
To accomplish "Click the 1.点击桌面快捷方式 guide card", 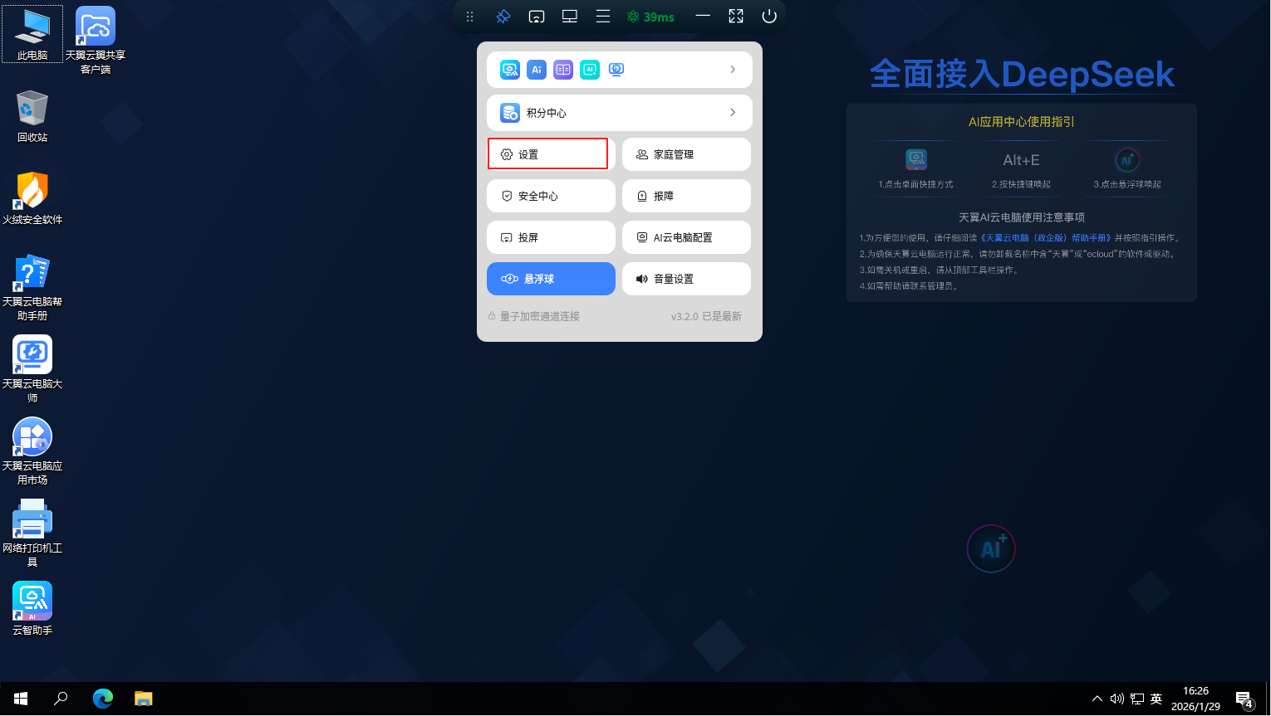I will point(915,168).
